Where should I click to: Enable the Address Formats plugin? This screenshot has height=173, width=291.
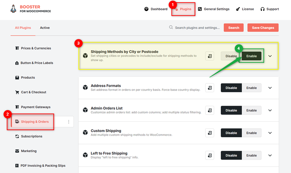pyautogui.click(x=251, y=88)
